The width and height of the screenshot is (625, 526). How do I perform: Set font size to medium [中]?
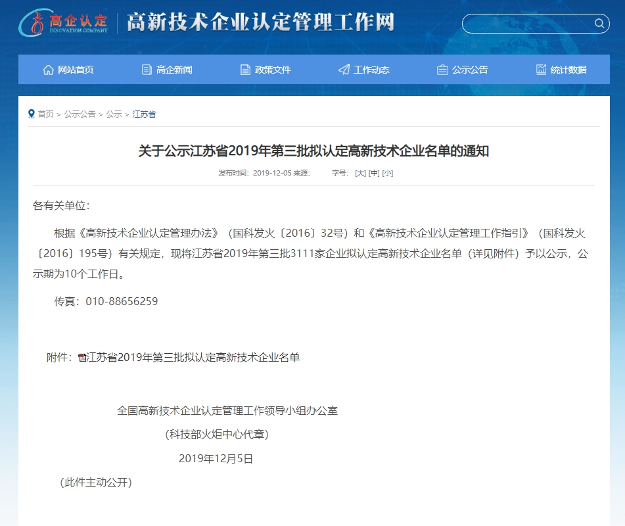click(x=374, y=173)
